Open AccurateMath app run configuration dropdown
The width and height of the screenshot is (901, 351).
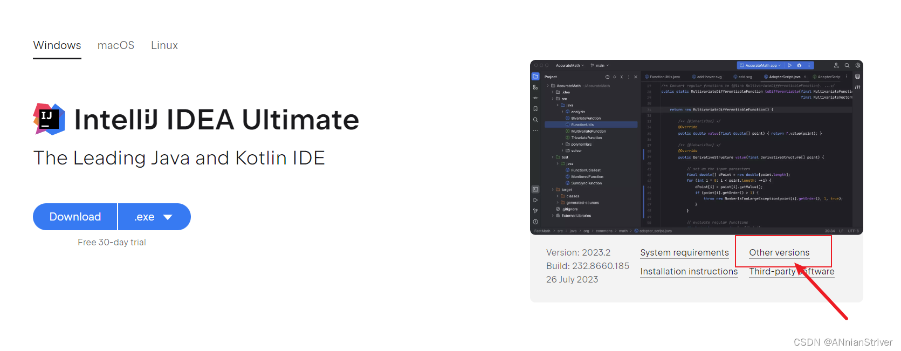[760, 65]
